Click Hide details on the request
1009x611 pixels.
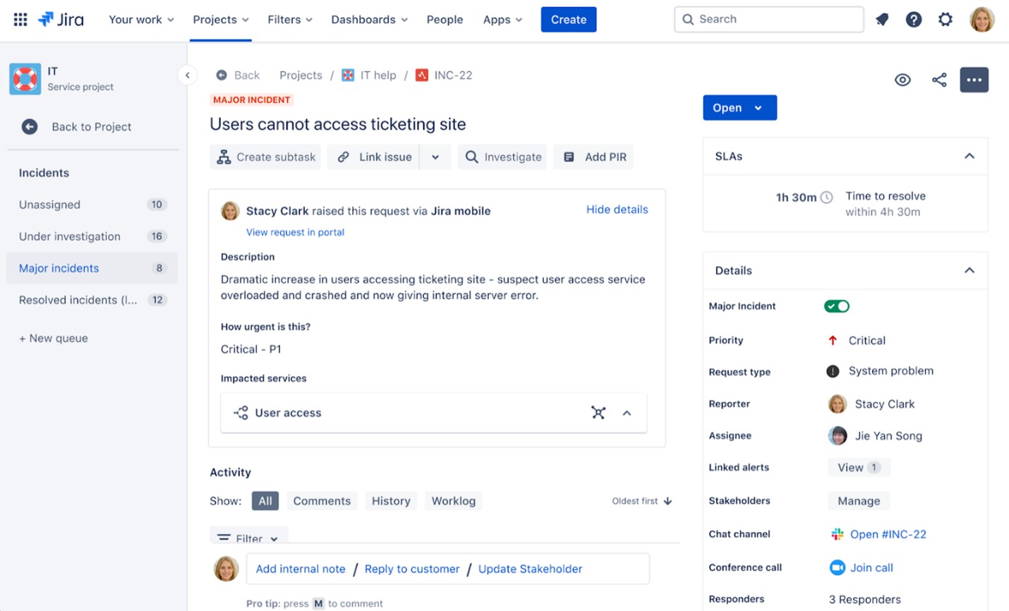617,210
